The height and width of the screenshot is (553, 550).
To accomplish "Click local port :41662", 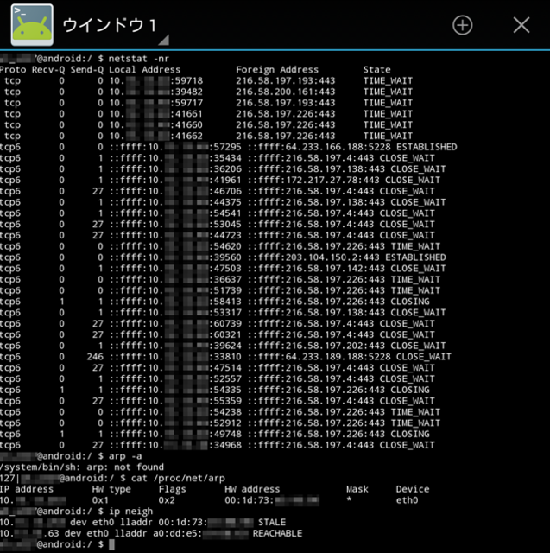I will click(x=186, y=136).
